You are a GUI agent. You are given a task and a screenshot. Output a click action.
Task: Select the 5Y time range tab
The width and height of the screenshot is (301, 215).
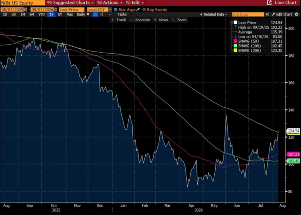point(60,15)
